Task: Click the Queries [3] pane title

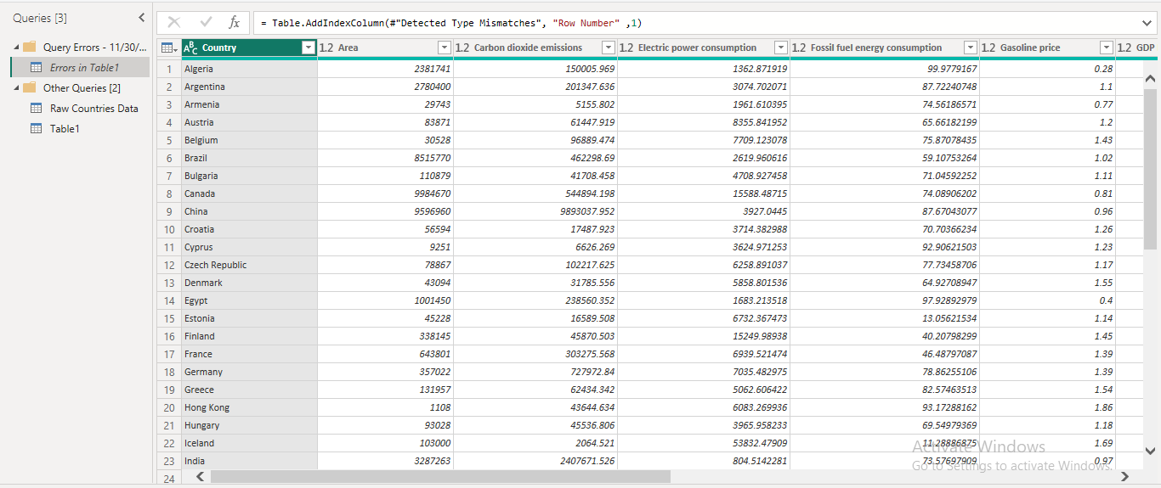Action: click(40, 18)
